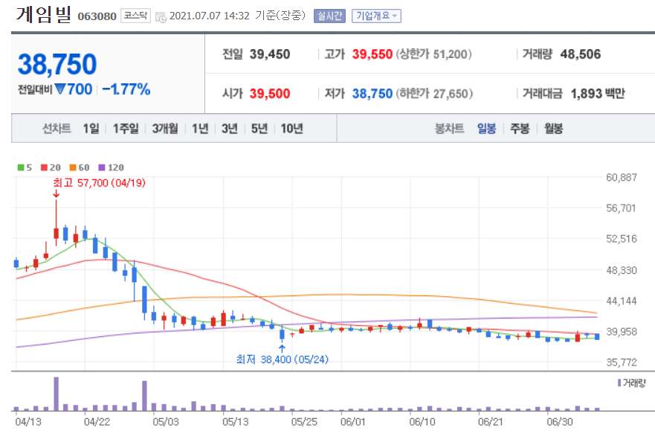
Task: Open the 기업개요 dropdown
Action: pyautogui.click(x=376, y=16)
